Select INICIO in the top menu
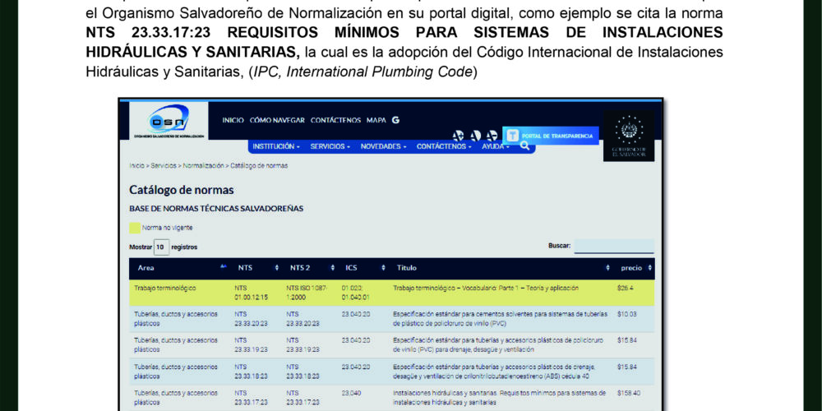This screenshot has height=411, width=822. point(233,120)
